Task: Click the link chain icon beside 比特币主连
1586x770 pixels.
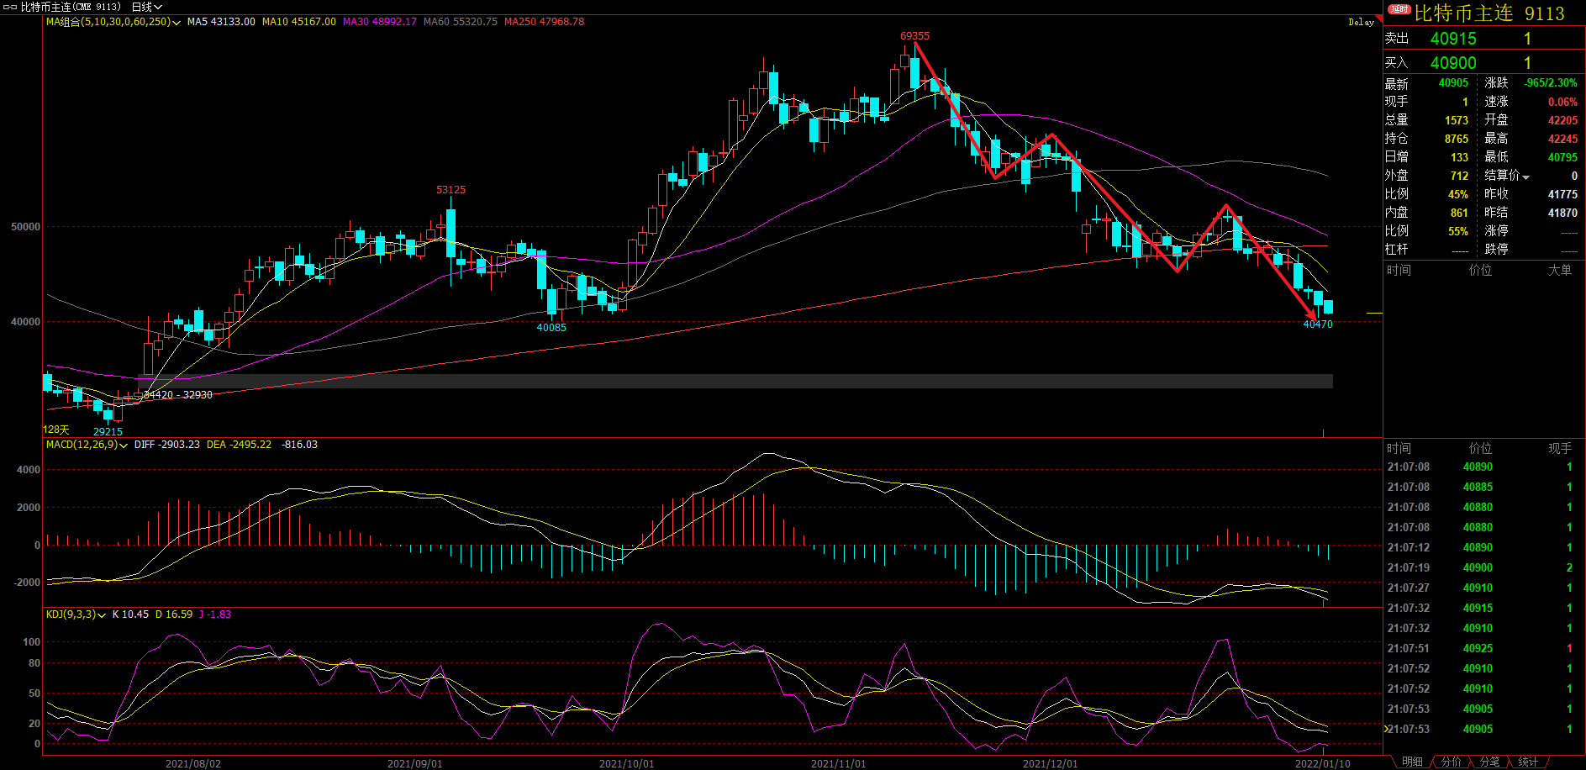Action: pos(10,7)
